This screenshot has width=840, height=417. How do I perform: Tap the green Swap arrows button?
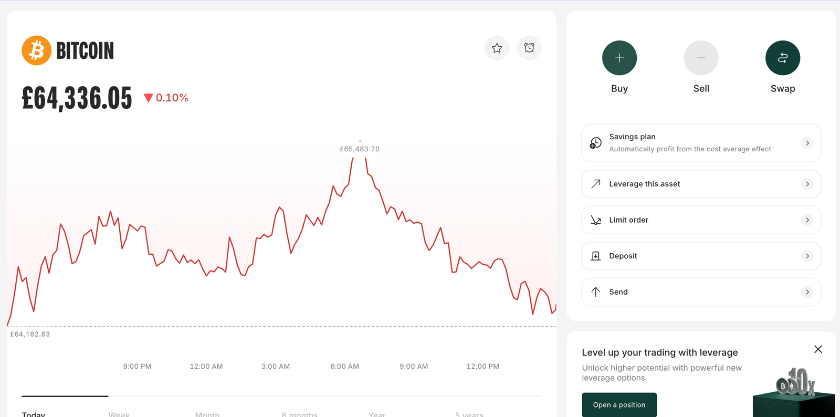(783, 58)
